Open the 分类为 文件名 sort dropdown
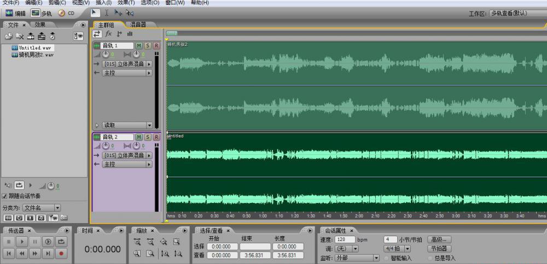Image resolution: width=547 pixels, height=264 pixels. point(42,208)
